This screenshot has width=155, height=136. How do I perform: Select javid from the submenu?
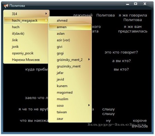(x=70, y=79)
